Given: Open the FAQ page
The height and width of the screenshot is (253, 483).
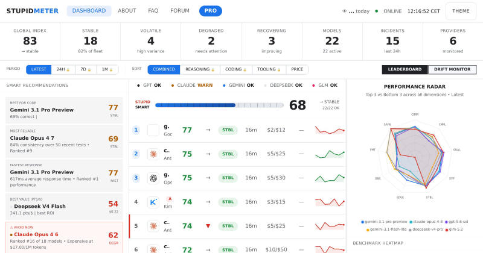Looking at the screenshot, I should pyautogui.click(x=153, y=11).
